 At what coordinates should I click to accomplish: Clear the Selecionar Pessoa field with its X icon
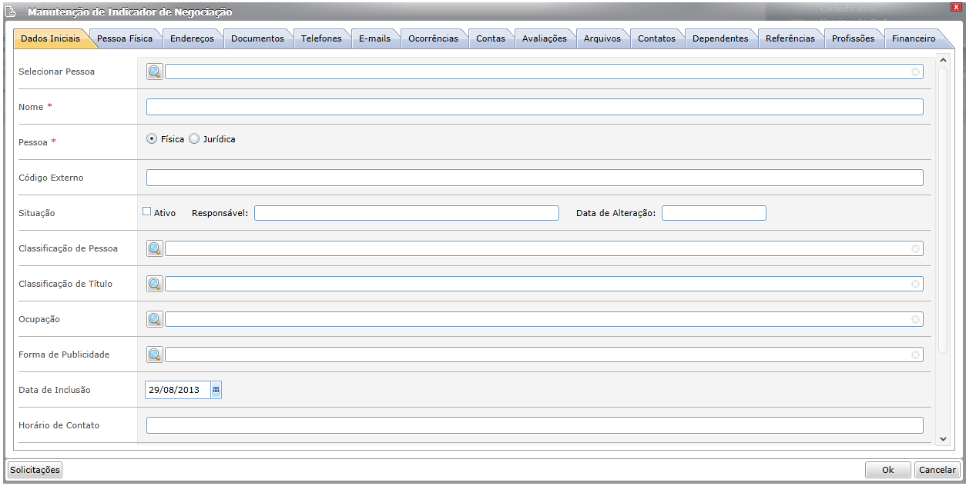pos(915,72)
